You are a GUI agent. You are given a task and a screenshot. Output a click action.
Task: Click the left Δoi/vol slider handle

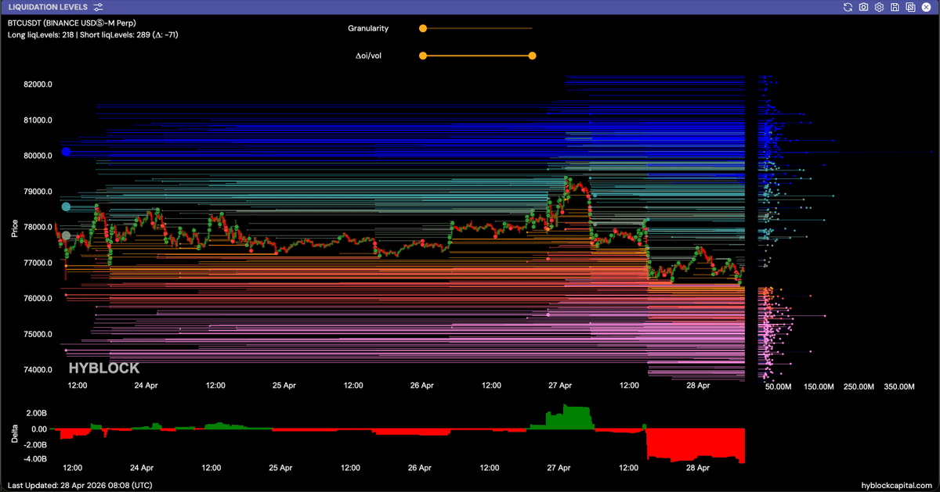point(423,56)
